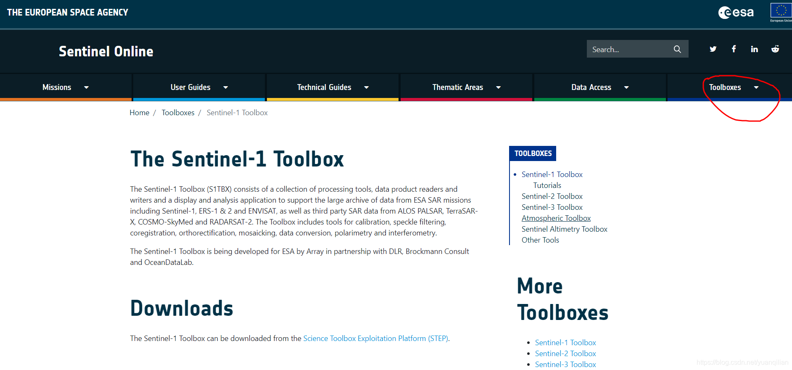The image size is (792, 370).
Task: Open Sentinel-2 Toolbox under More Toolboxes
Action: 565,354
